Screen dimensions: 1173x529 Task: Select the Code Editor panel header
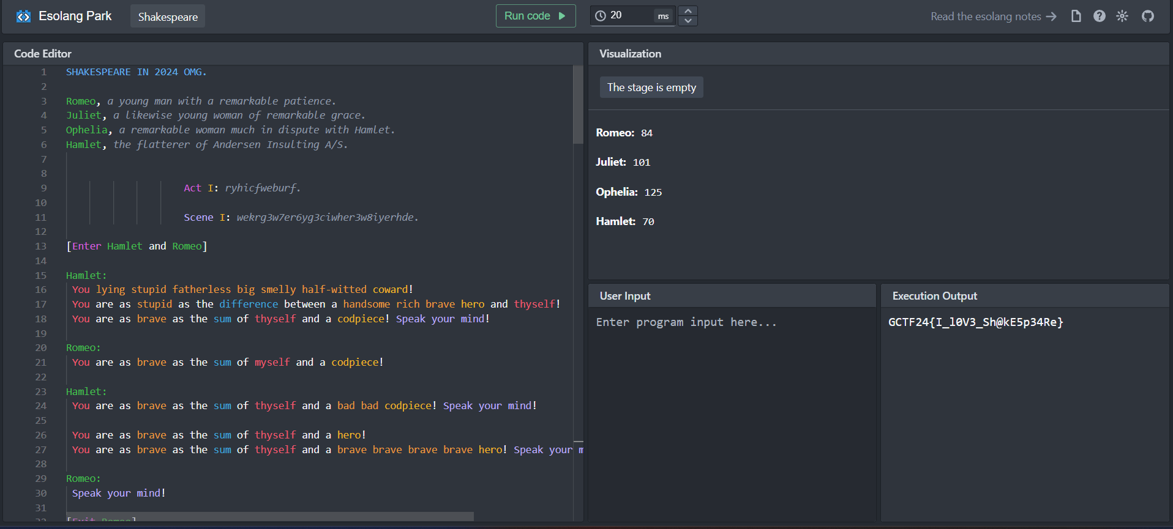tap(43, 54)
